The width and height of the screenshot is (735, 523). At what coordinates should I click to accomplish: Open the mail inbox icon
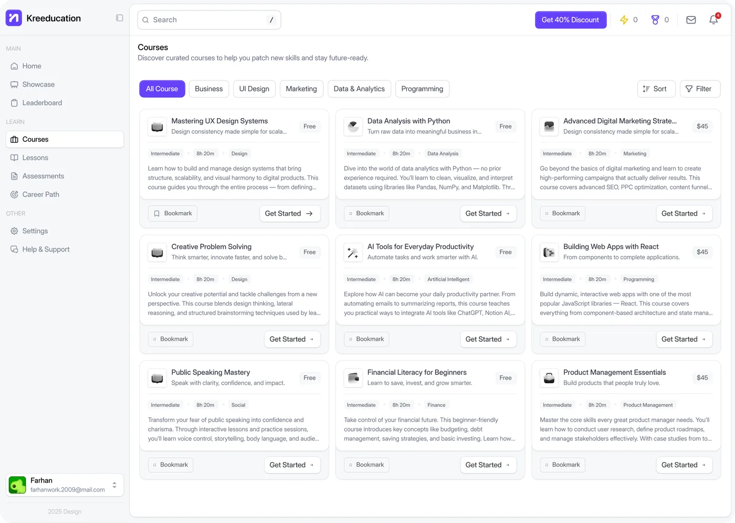(691, 20)
